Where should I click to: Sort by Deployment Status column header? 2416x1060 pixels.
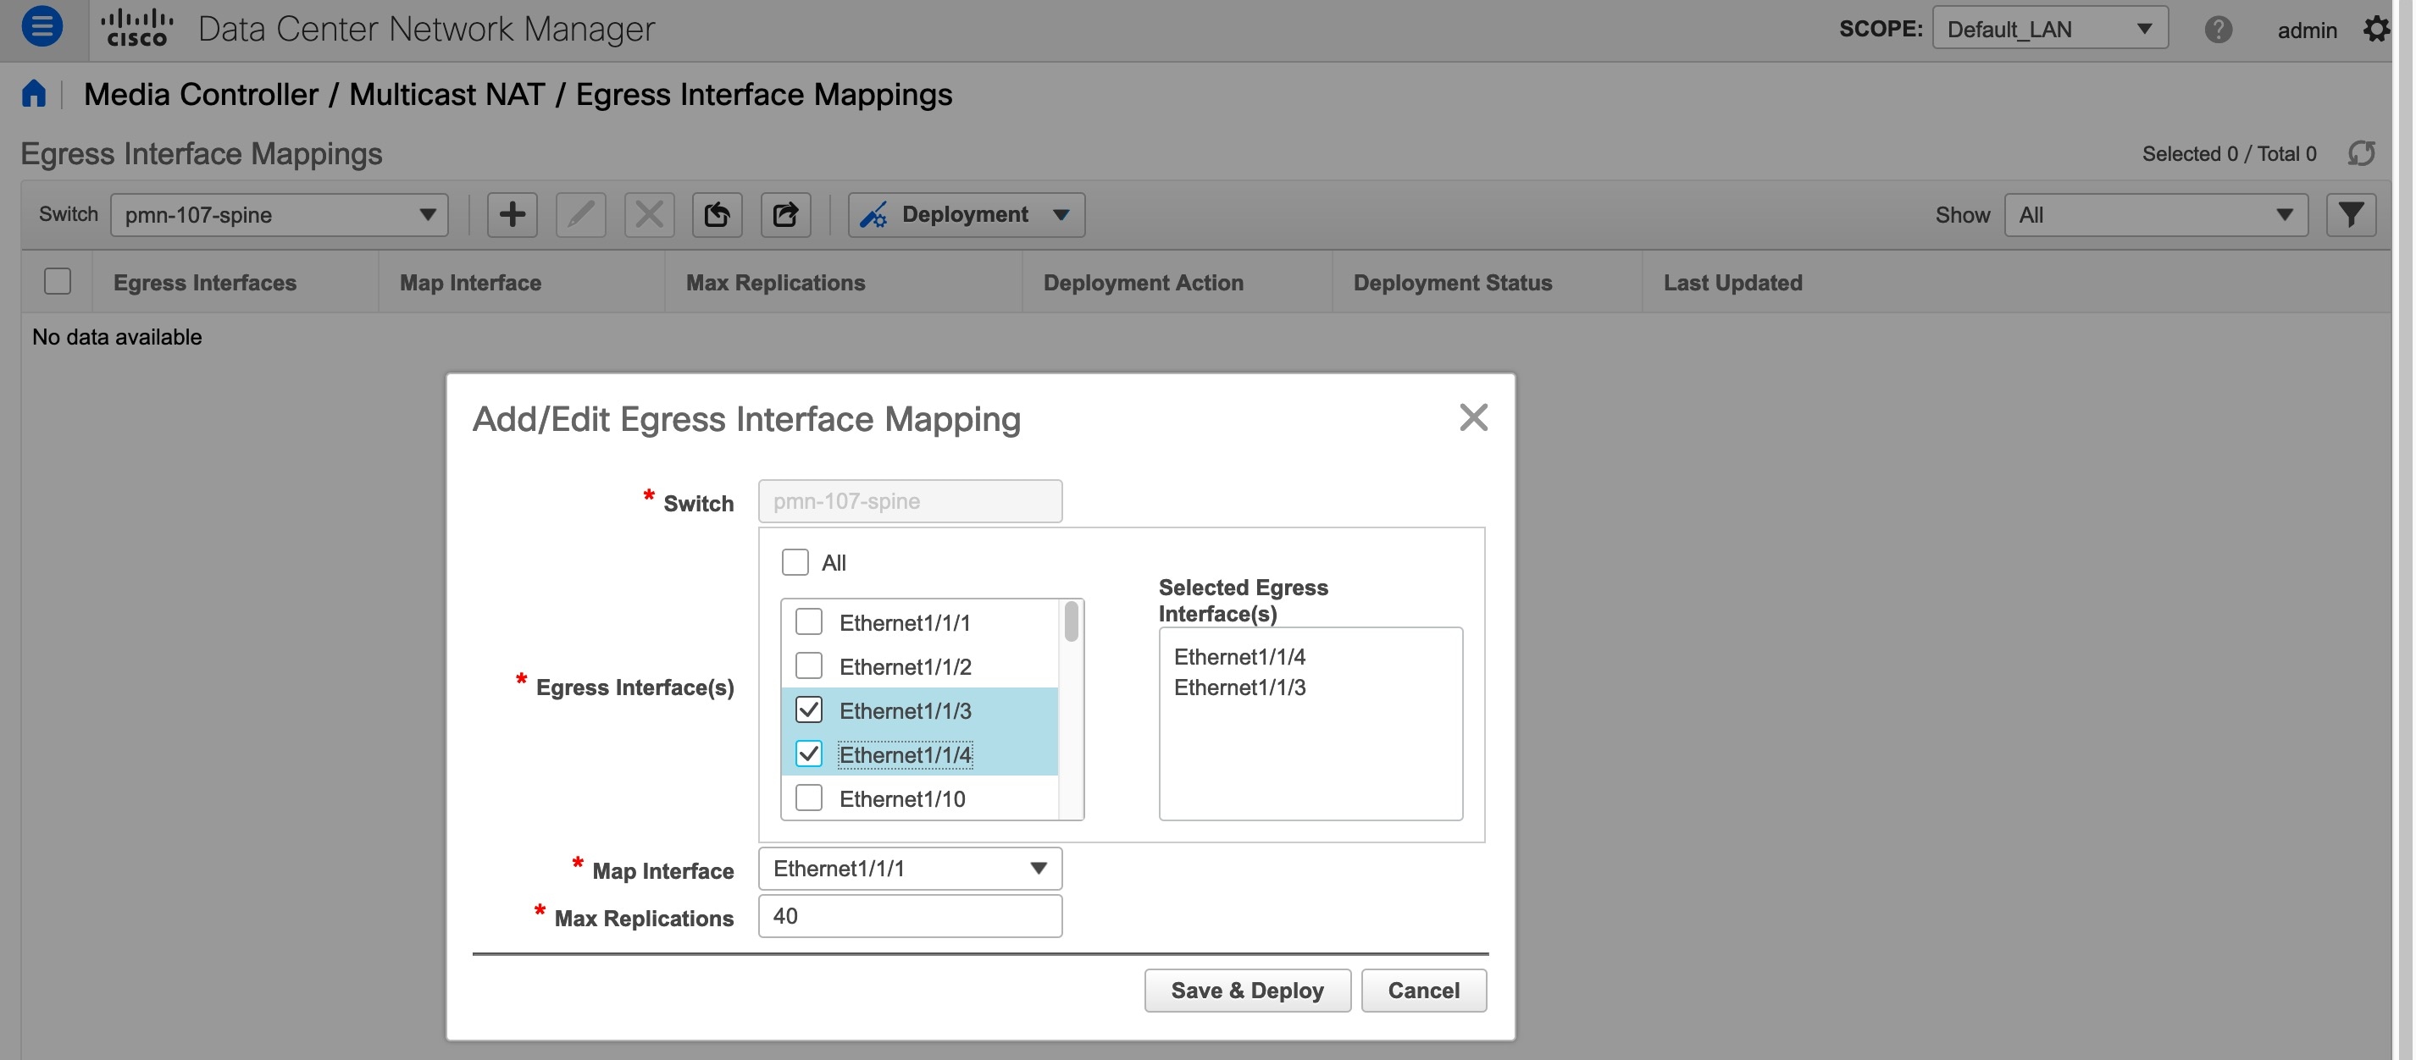[x=1452, y=282]
